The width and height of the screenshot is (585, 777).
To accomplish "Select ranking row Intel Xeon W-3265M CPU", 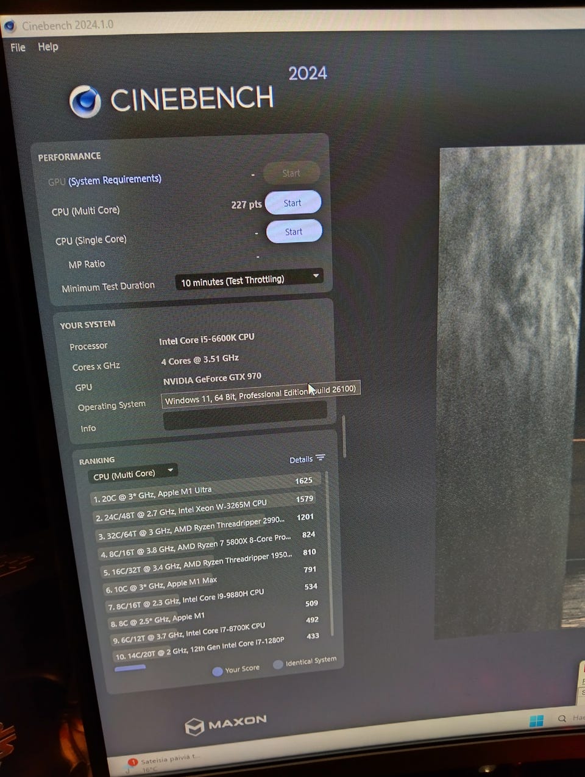I will pos(205,508).
